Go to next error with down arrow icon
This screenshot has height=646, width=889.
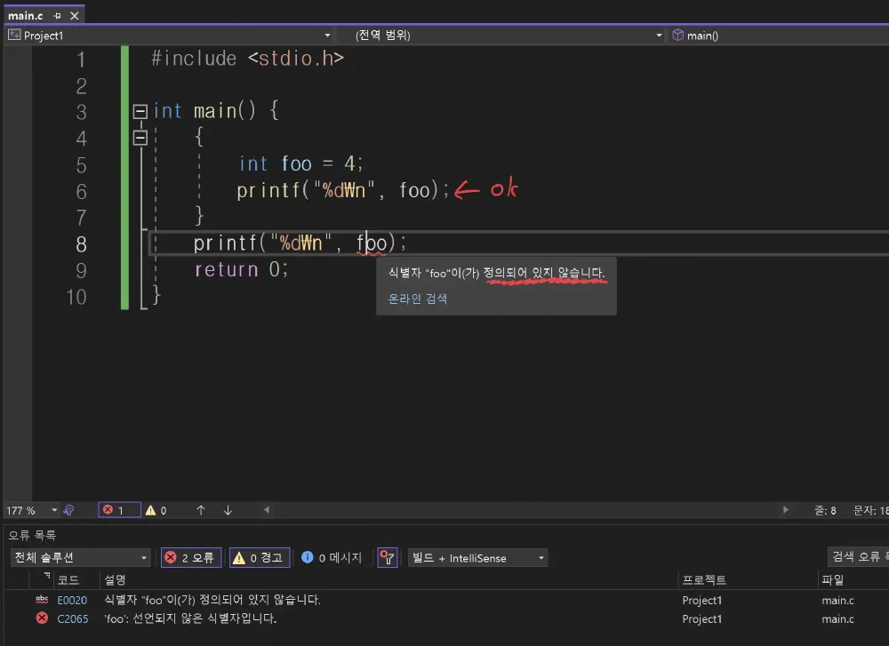pyautogui.click(x=227, y=509)
